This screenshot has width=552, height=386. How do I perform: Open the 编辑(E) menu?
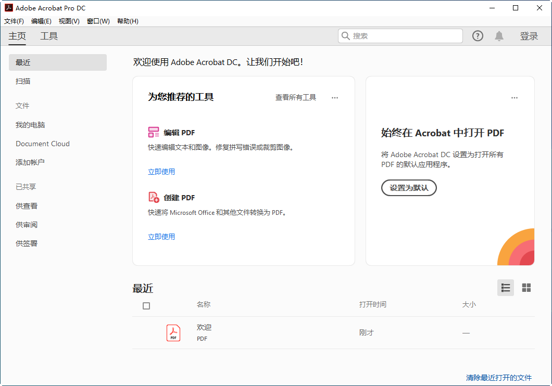point(41,21)
